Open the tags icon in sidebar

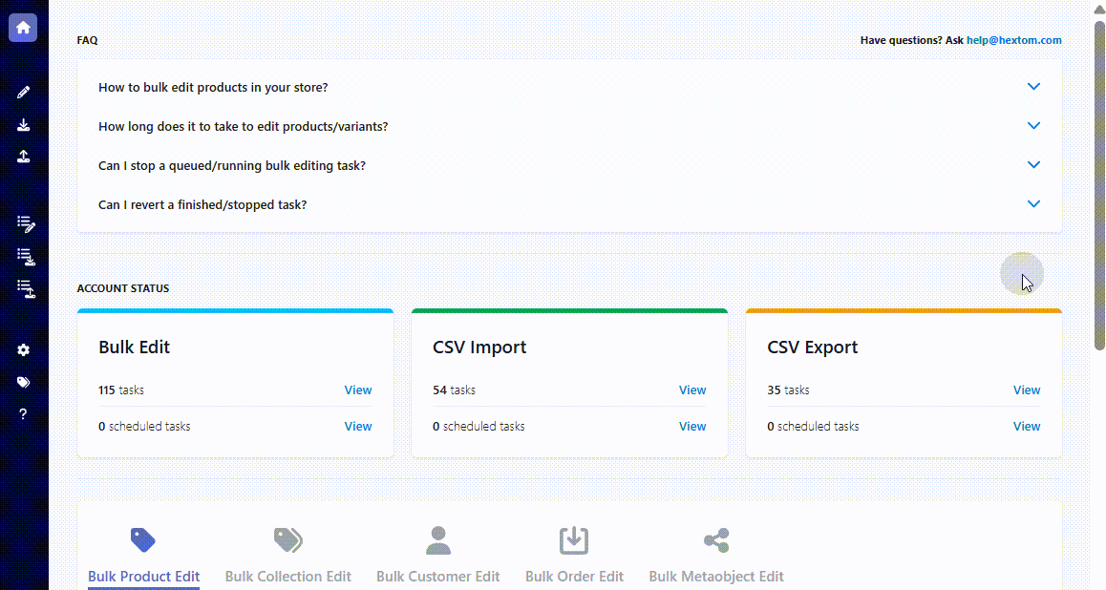coord(23,382)
